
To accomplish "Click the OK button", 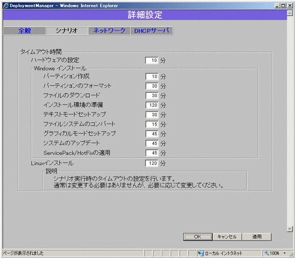I will [197, 237].
